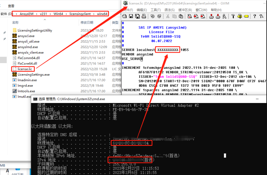The image size is (267, 175).
Task: Click Save Session icon in GVIM toolbar
Action: click(x=218, y=16)
